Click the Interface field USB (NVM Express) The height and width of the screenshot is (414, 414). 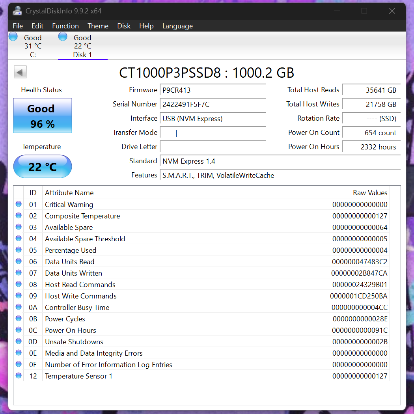pyautogui.click(x=213, y=119)
